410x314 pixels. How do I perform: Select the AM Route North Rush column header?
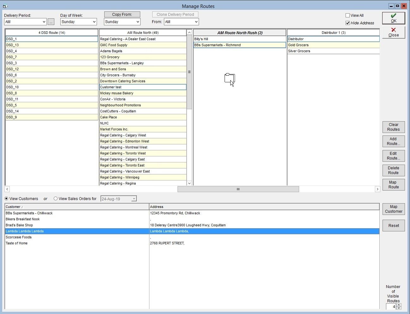240,33
